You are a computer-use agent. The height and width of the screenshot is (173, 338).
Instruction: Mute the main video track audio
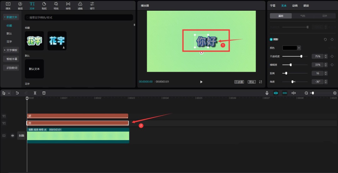[13, 136]
